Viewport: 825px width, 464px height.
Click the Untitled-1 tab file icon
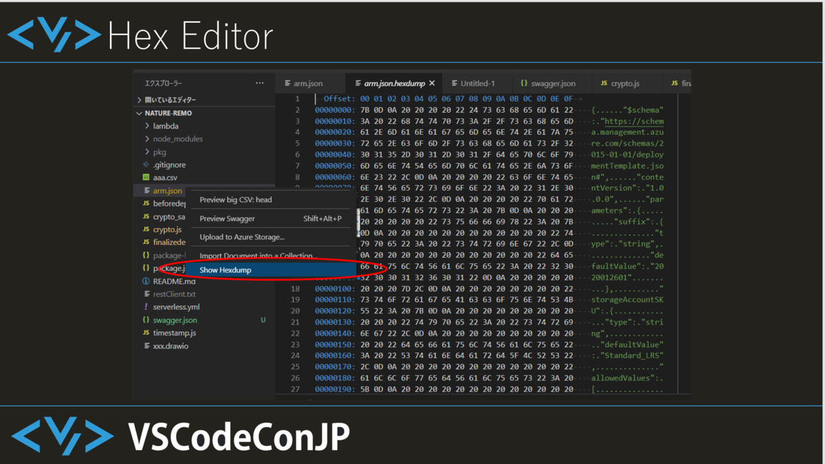[x=454, y=83]
